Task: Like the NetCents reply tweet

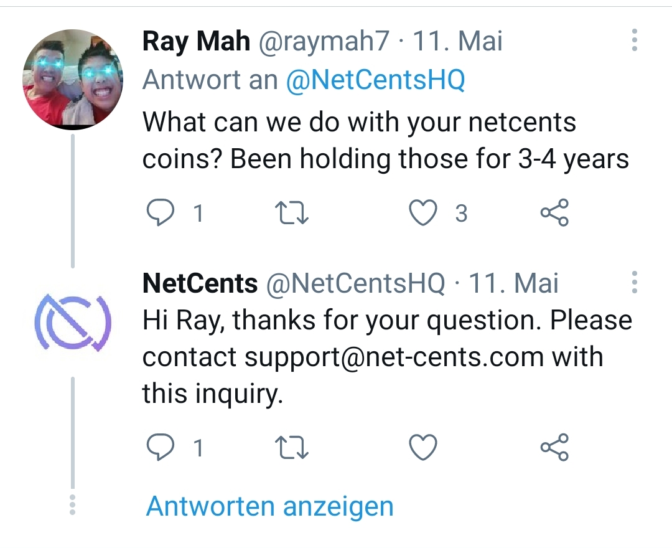Action: (424, 447)
